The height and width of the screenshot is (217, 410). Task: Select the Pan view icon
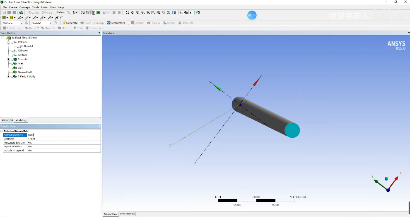(133, 12)
